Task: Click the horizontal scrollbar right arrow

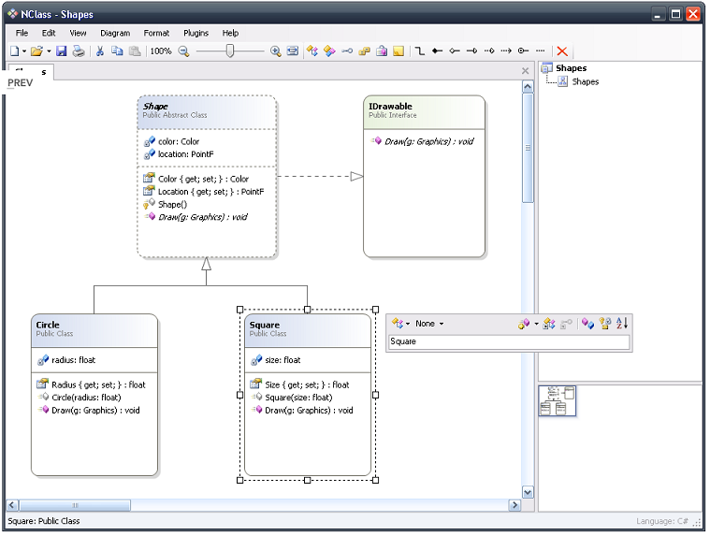Action: point(514,505)
